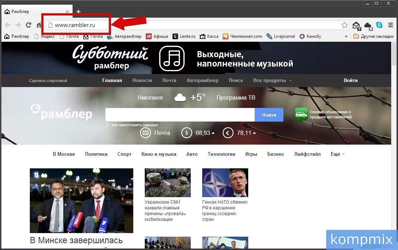The height and width of the screenshot is (250, 398).
Task: Select Авторамблер in site navigation
Action: (202, 80)
